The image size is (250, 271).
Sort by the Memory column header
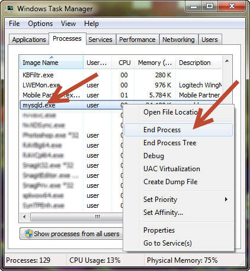(155, 63)
